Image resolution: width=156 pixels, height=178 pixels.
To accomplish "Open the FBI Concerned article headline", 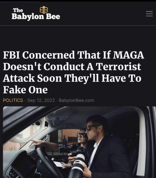I will 74,72.
